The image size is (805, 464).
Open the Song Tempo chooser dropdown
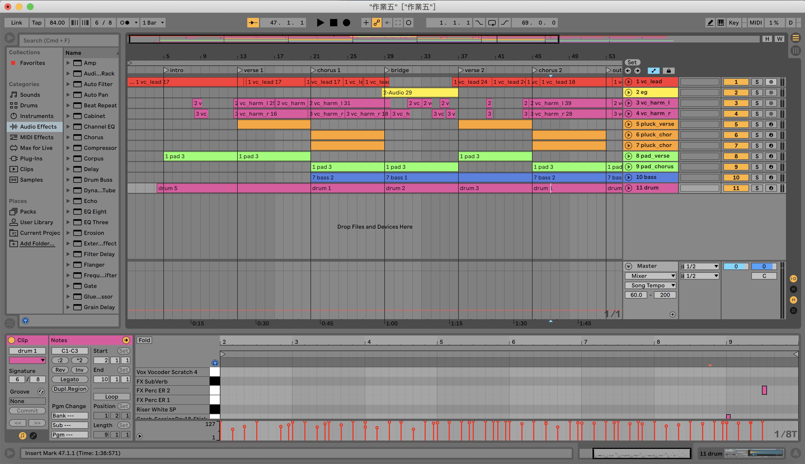(650, 285)
